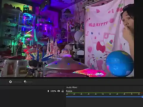
Task: Select the blue globe in the preview
Action: (x=120, y=63)
